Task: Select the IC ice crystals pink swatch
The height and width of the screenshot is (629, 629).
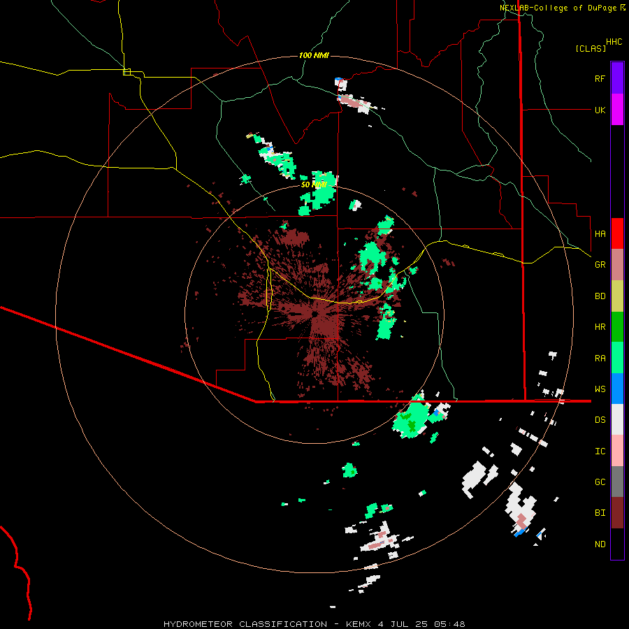Action: point(617,451)
